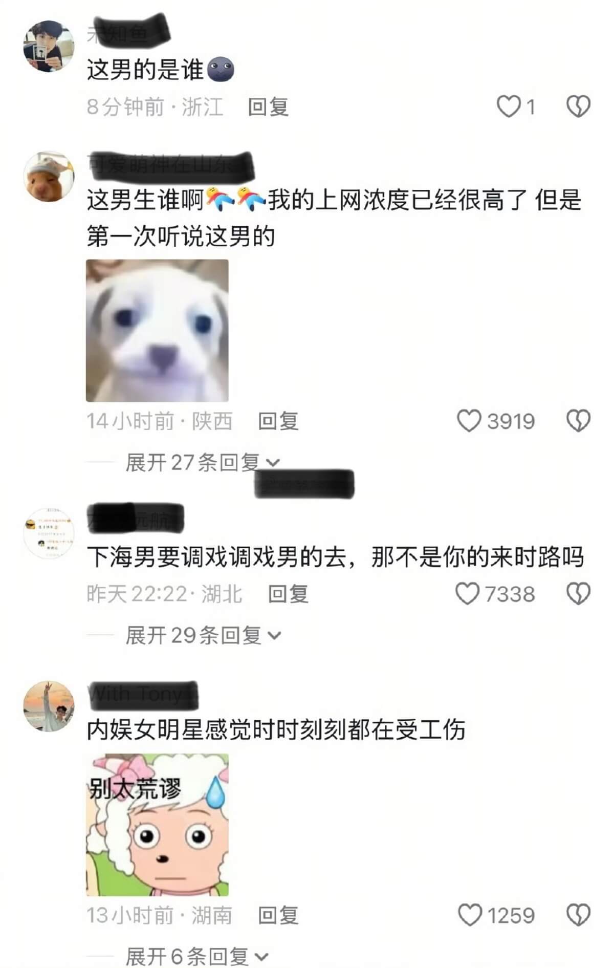Reply to the 13 小时前 湖南 comment
This screenshot has width=614, height=968.
point(278,915)
